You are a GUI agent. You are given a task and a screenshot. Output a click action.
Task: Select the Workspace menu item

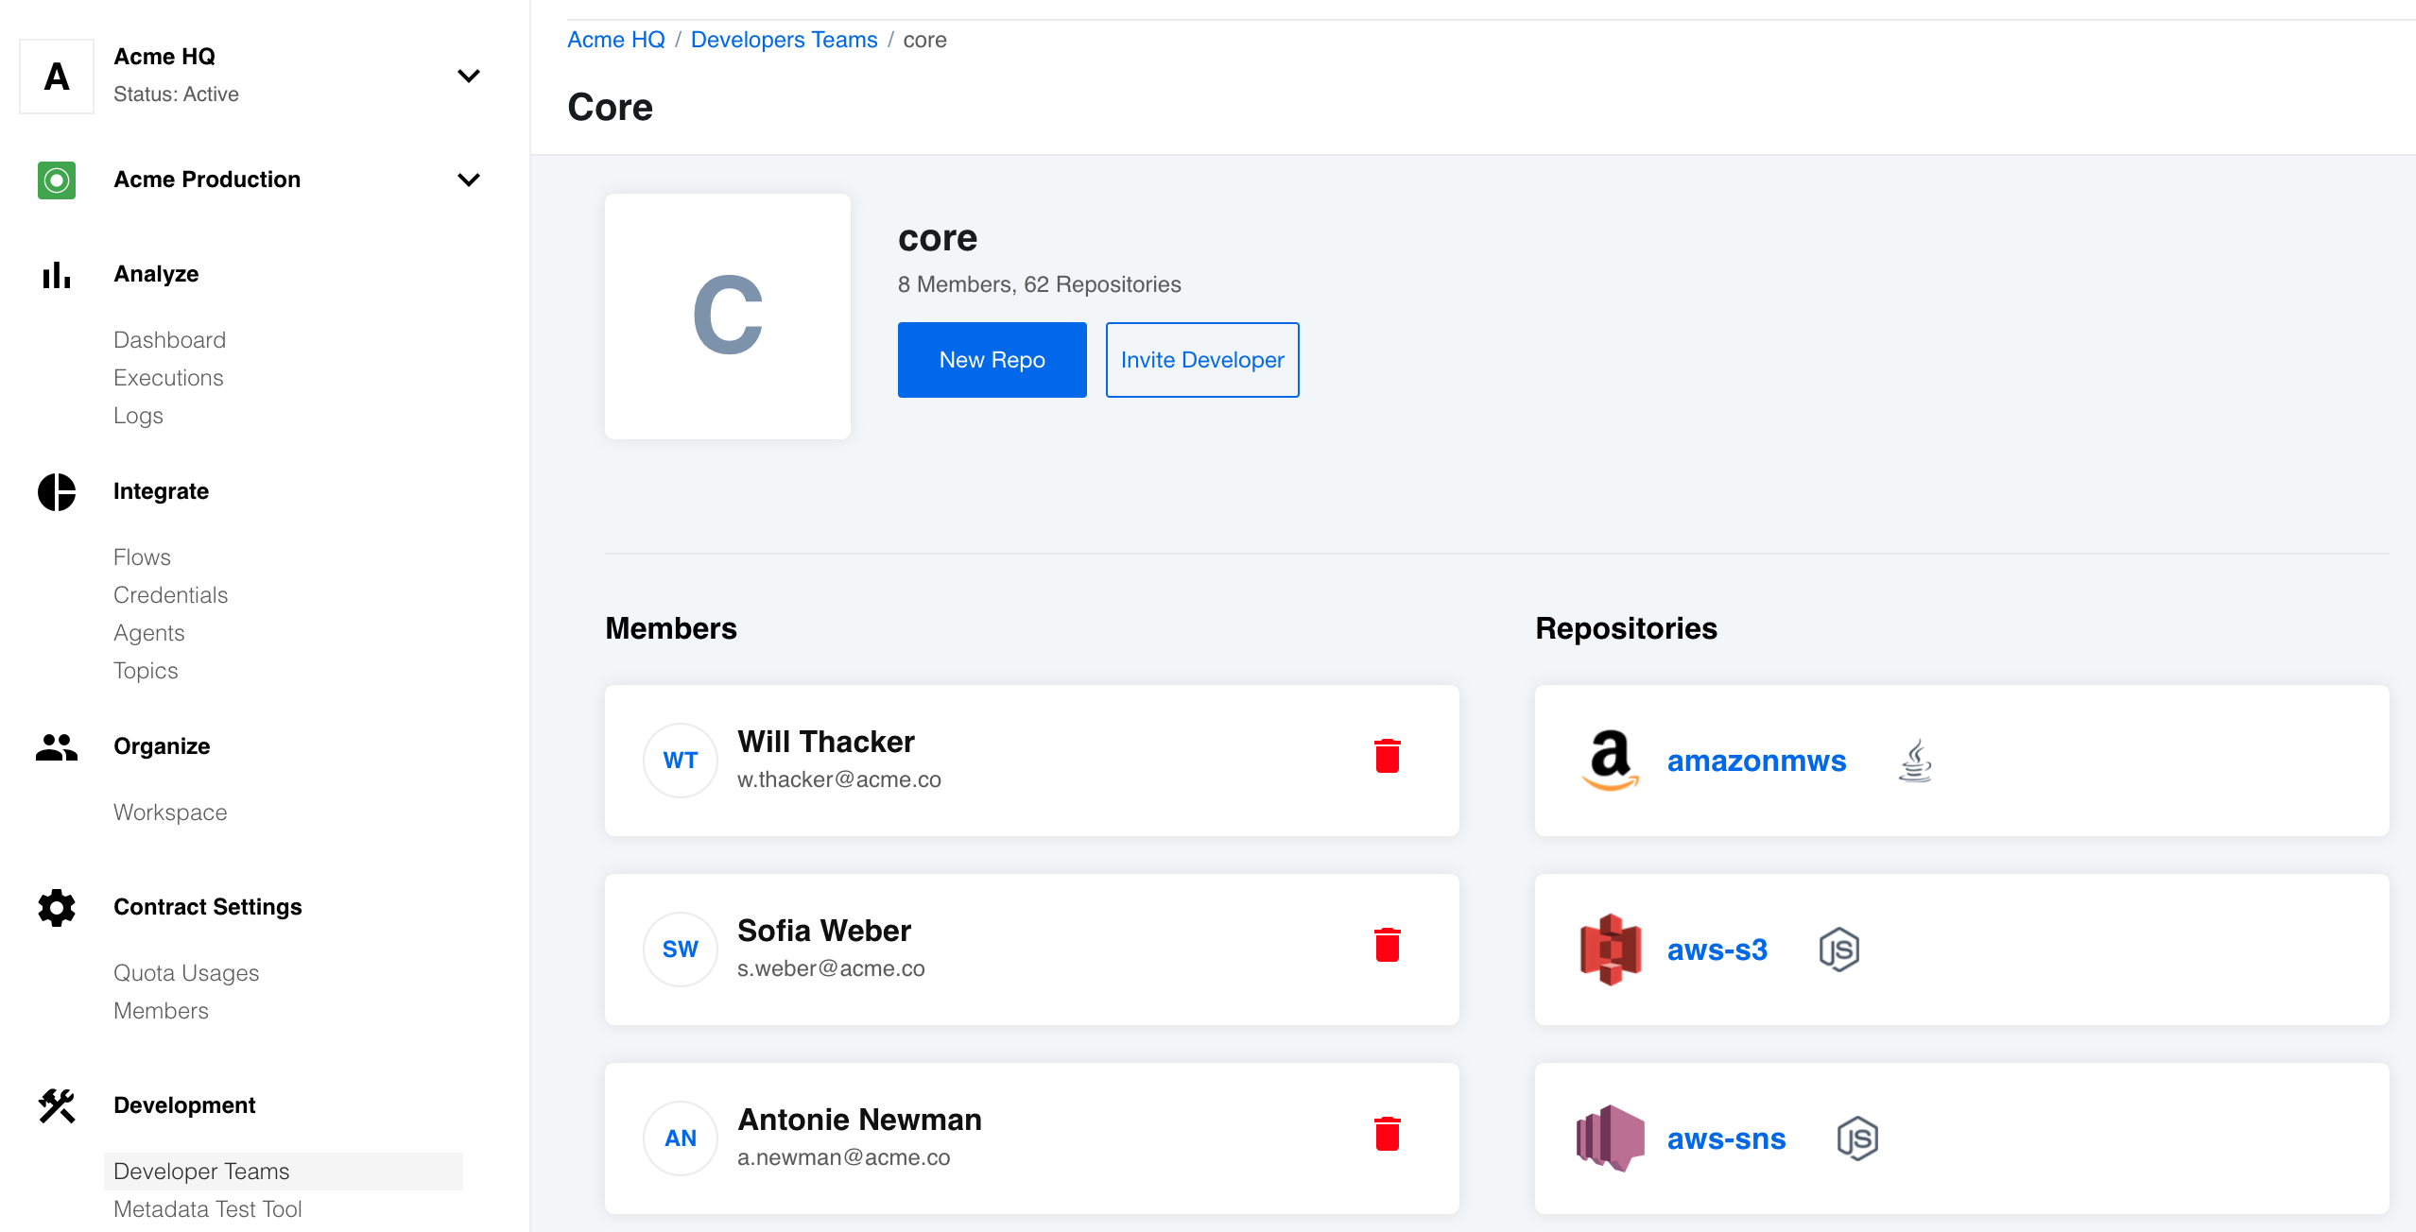coord(170,811)
